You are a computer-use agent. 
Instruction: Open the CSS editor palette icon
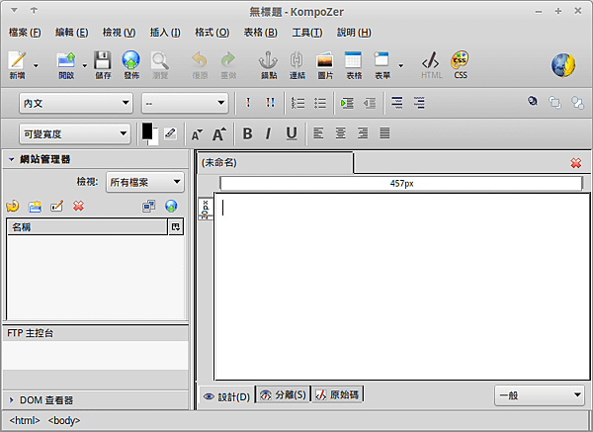[x=461, y=60]
